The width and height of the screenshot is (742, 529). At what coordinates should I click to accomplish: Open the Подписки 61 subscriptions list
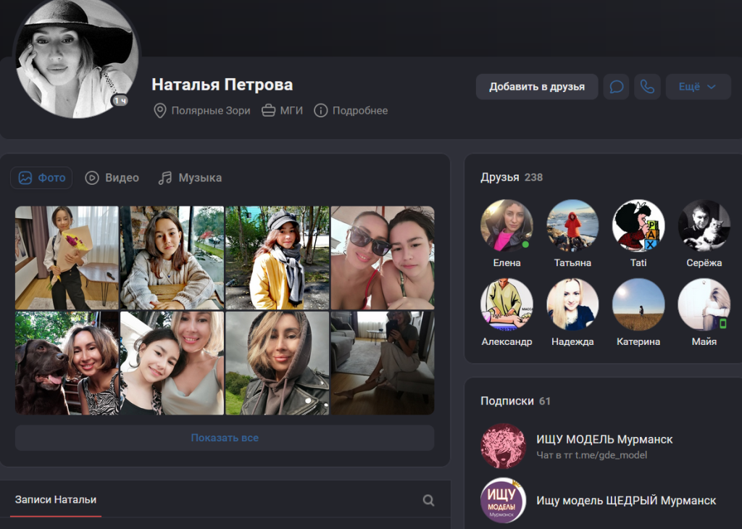pyautogui.click(x=515, y=401)
